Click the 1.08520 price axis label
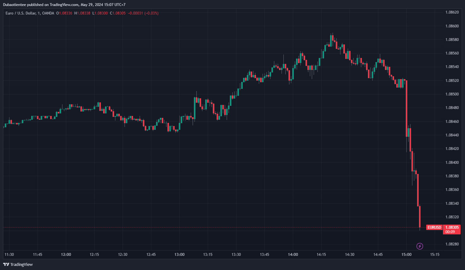This screenshot has height=270, width=465. click(452, 81)
